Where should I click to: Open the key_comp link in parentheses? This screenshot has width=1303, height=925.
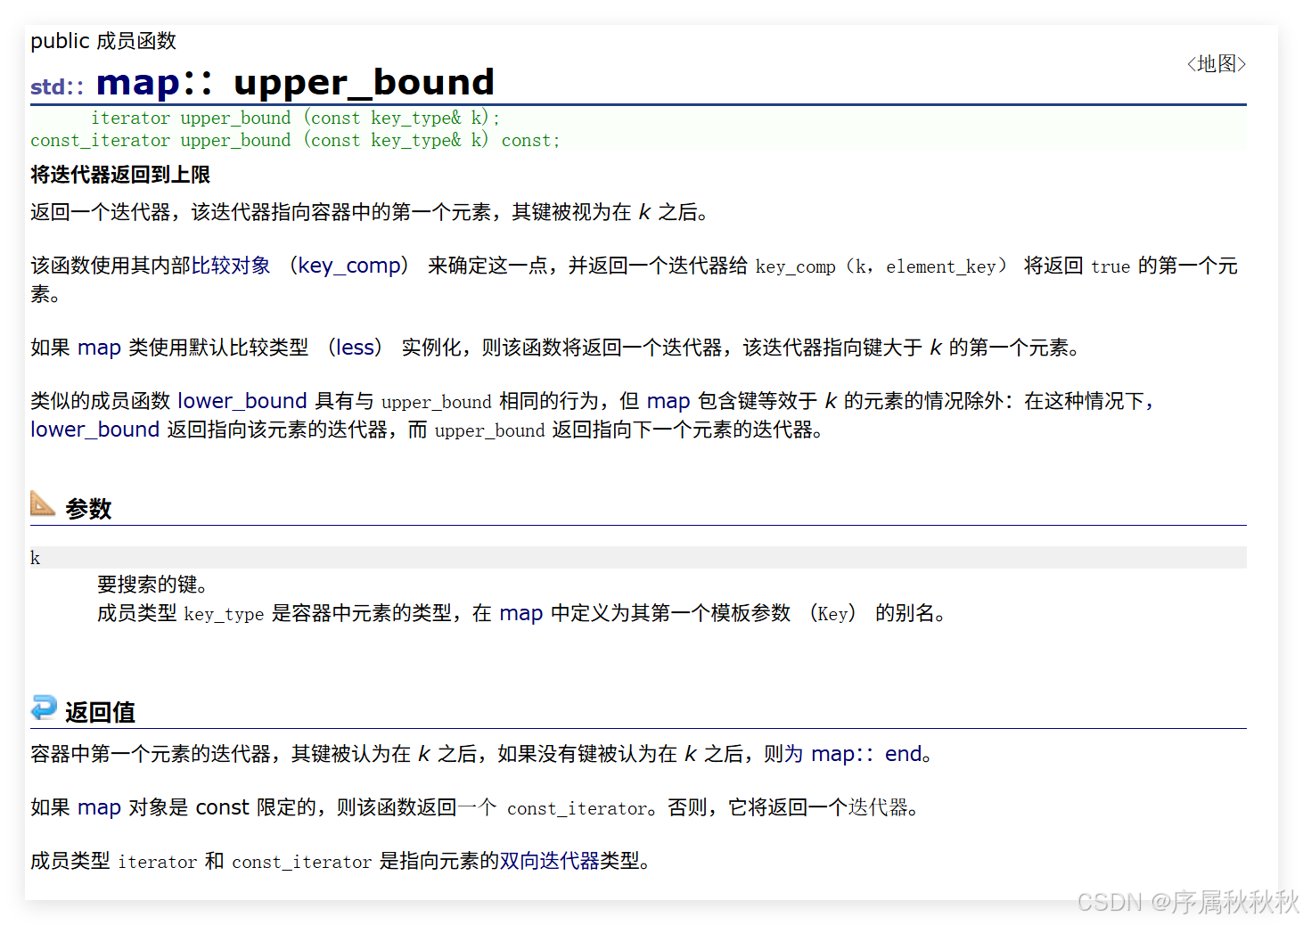click(x=348, y=265)
